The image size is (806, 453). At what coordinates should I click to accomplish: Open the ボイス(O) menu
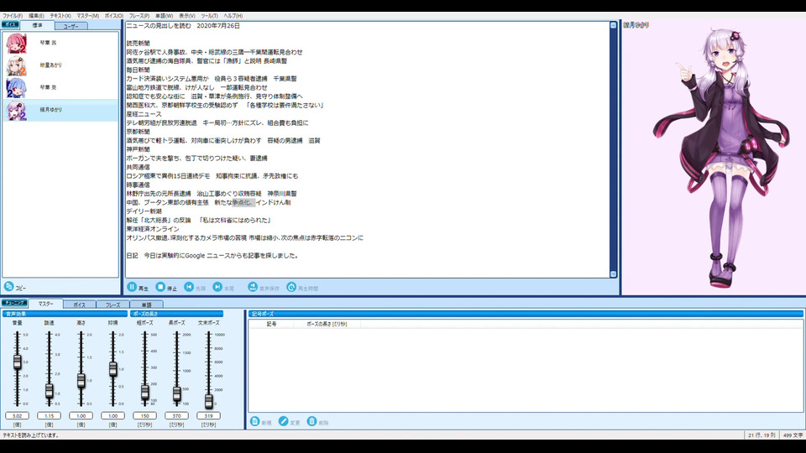pos(114,16)
